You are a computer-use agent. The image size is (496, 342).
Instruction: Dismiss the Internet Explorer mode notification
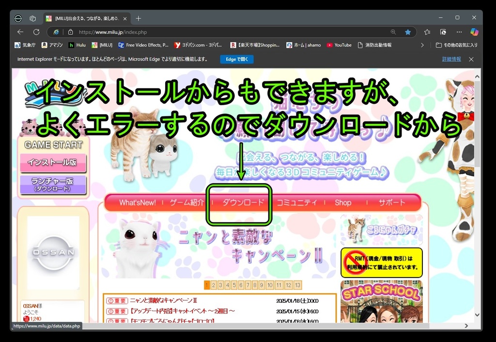point(471,59)
